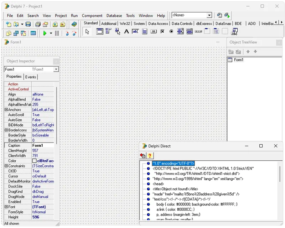This screenshot has width=285, height=228.
Task: Click the Save floppy disk icon
Action: pyautogui.click(x=28, y=24)
